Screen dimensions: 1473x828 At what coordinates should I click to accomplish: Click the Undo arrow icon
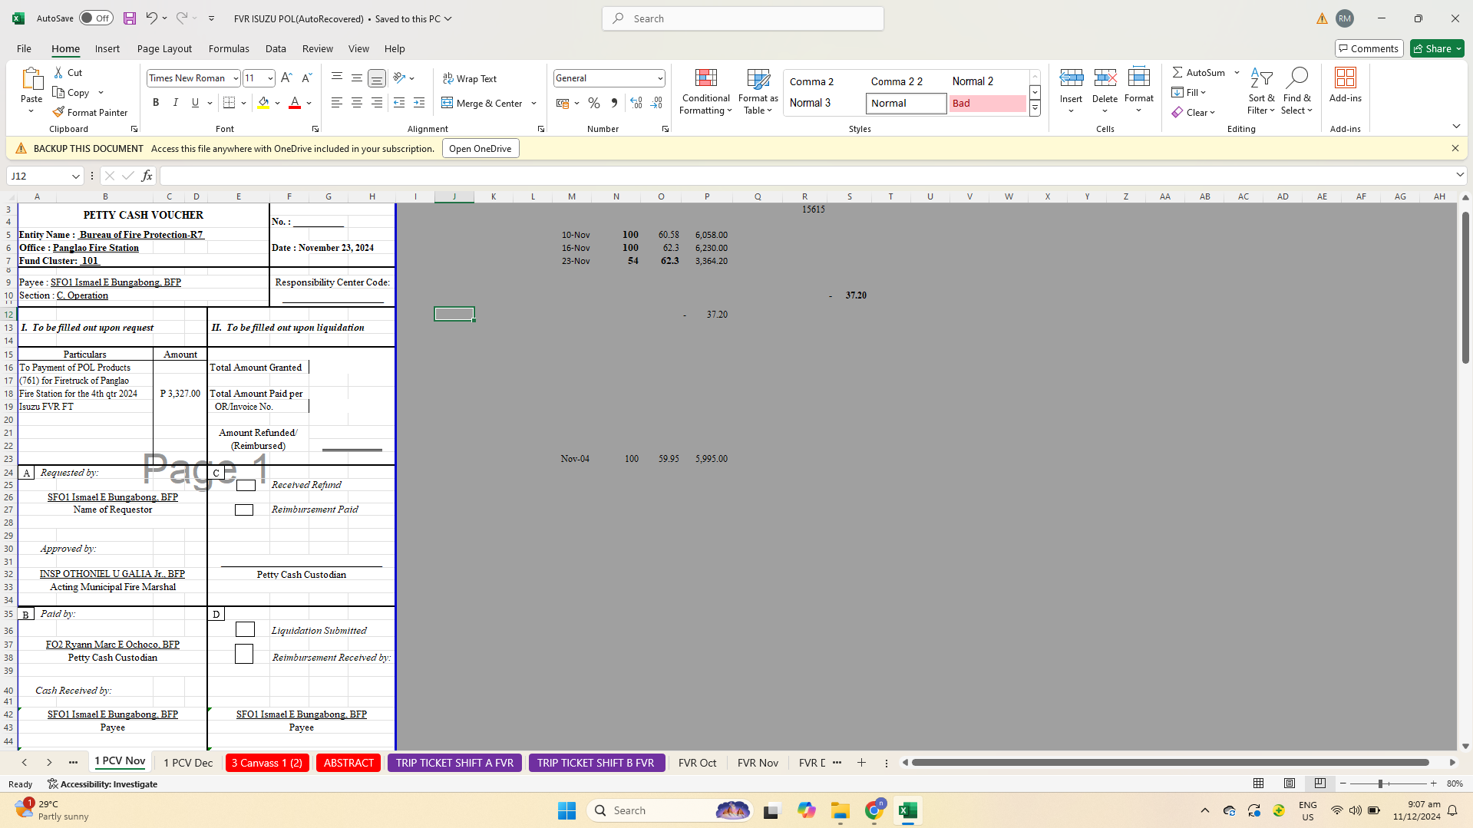pos(151,18)
